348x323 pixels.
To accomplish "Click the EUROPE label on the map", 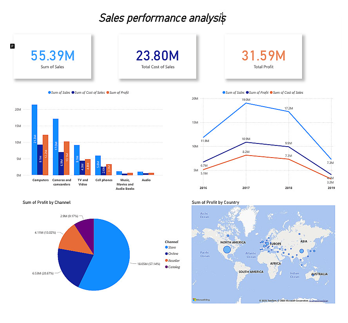I will tap(275, 244).
